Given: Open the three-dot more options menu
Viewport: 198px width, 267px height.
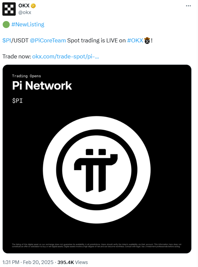Looking at the screenshot, I should [188, 6].
